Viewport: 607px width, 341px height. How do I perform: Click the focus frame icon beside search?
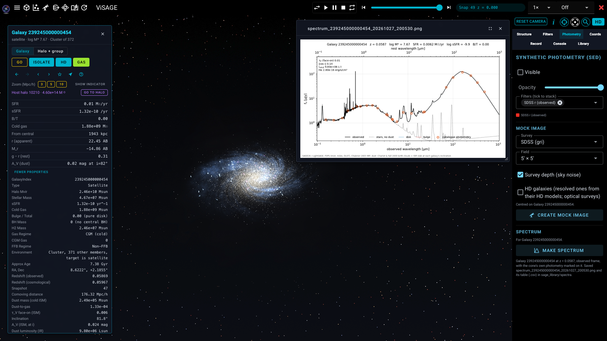(575, 22)
